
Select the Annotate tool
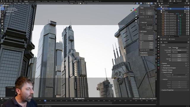coord(2,27)
